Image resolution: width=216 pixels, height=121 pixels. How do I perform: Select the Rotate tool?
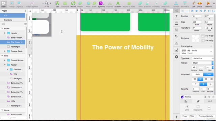[x=73, y=4]
